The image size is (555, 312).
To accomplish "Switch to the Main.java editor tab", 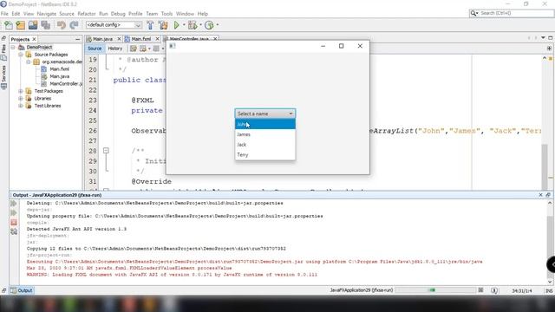I will (x=102, y=39).
